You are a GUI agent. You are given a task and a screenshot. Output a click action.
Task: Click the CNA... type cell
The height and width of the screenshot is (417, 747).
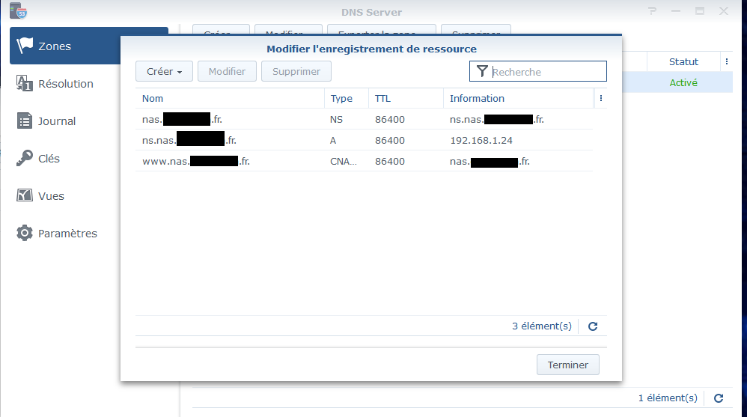pyautogui.click(x=343, y=161)
